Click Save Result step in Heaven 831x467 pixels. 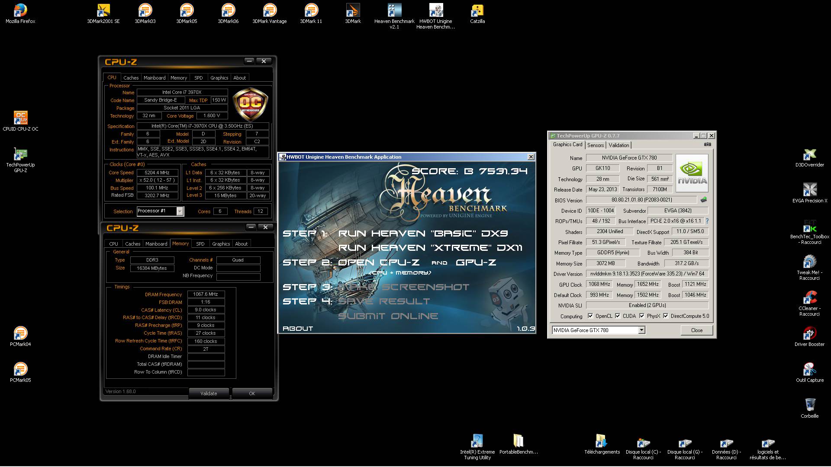pyautogui.click(x=384, y=301)
